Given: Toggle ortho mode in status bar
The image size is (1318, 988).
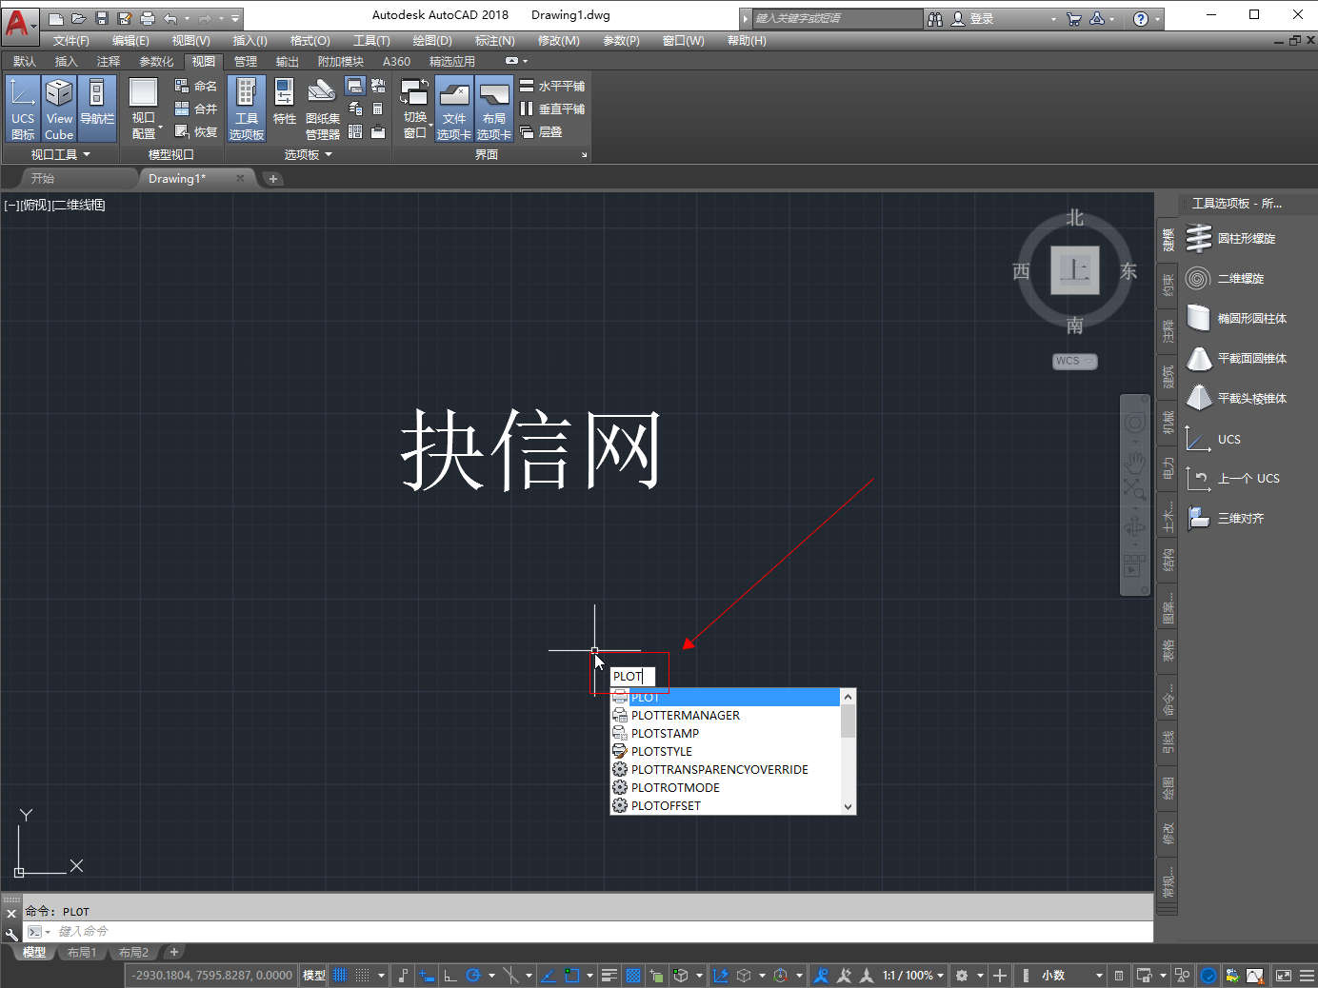Looking at the screenshot, I should 450,976.
